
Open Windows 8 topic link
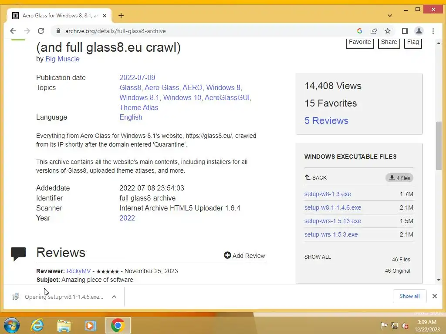click(x=223, y=87)
